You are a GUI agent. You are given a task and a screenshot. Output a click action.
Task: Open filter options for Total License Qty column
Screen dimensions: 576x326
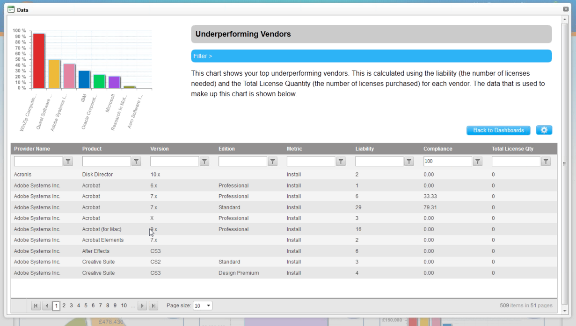tap(546, 161)
